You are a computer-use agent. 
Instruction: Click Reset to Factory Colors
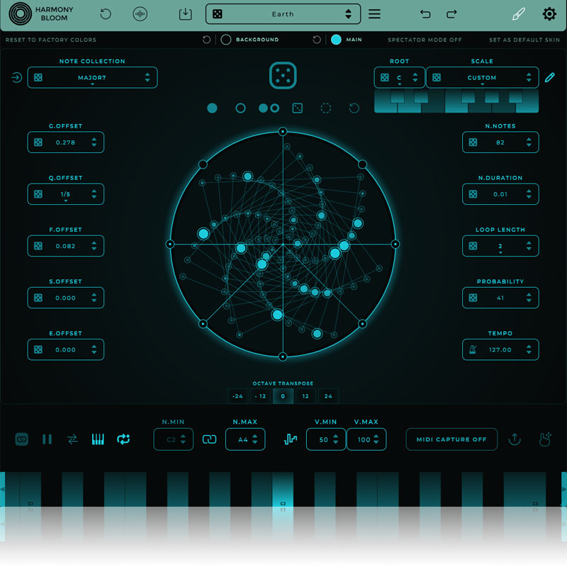pos(51,40)
